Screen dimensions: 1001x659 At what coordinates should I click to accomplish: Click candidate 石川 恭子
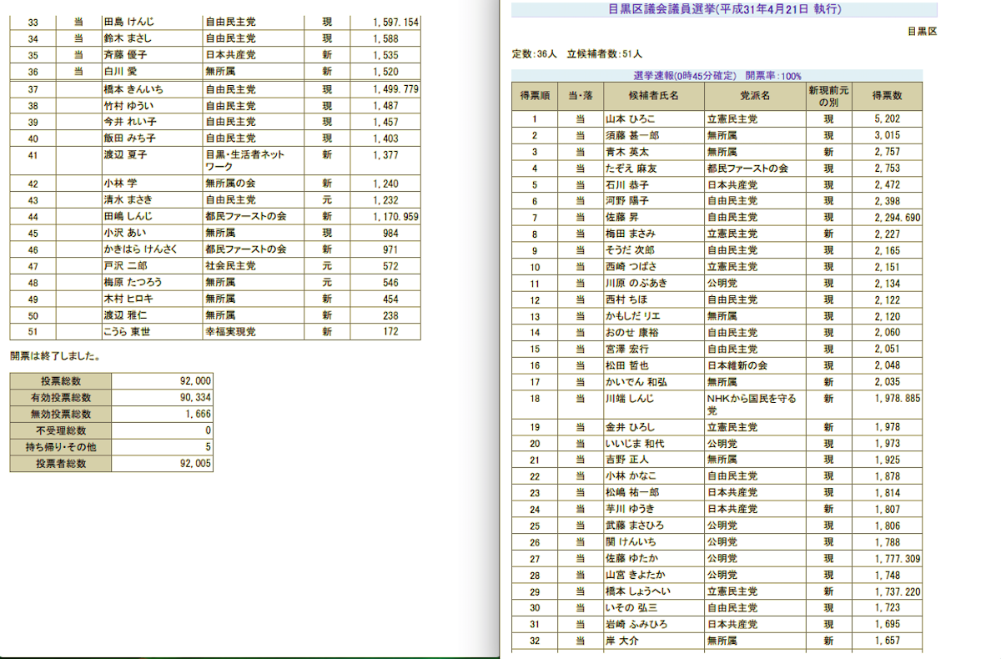click(x=627, y=184)
